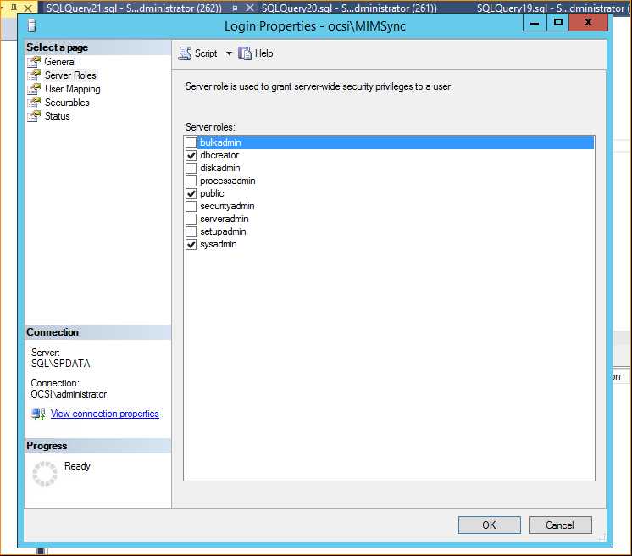The image size is (632, 556).
Task: Click the Script label in toolbar
Action: point(206,53)
